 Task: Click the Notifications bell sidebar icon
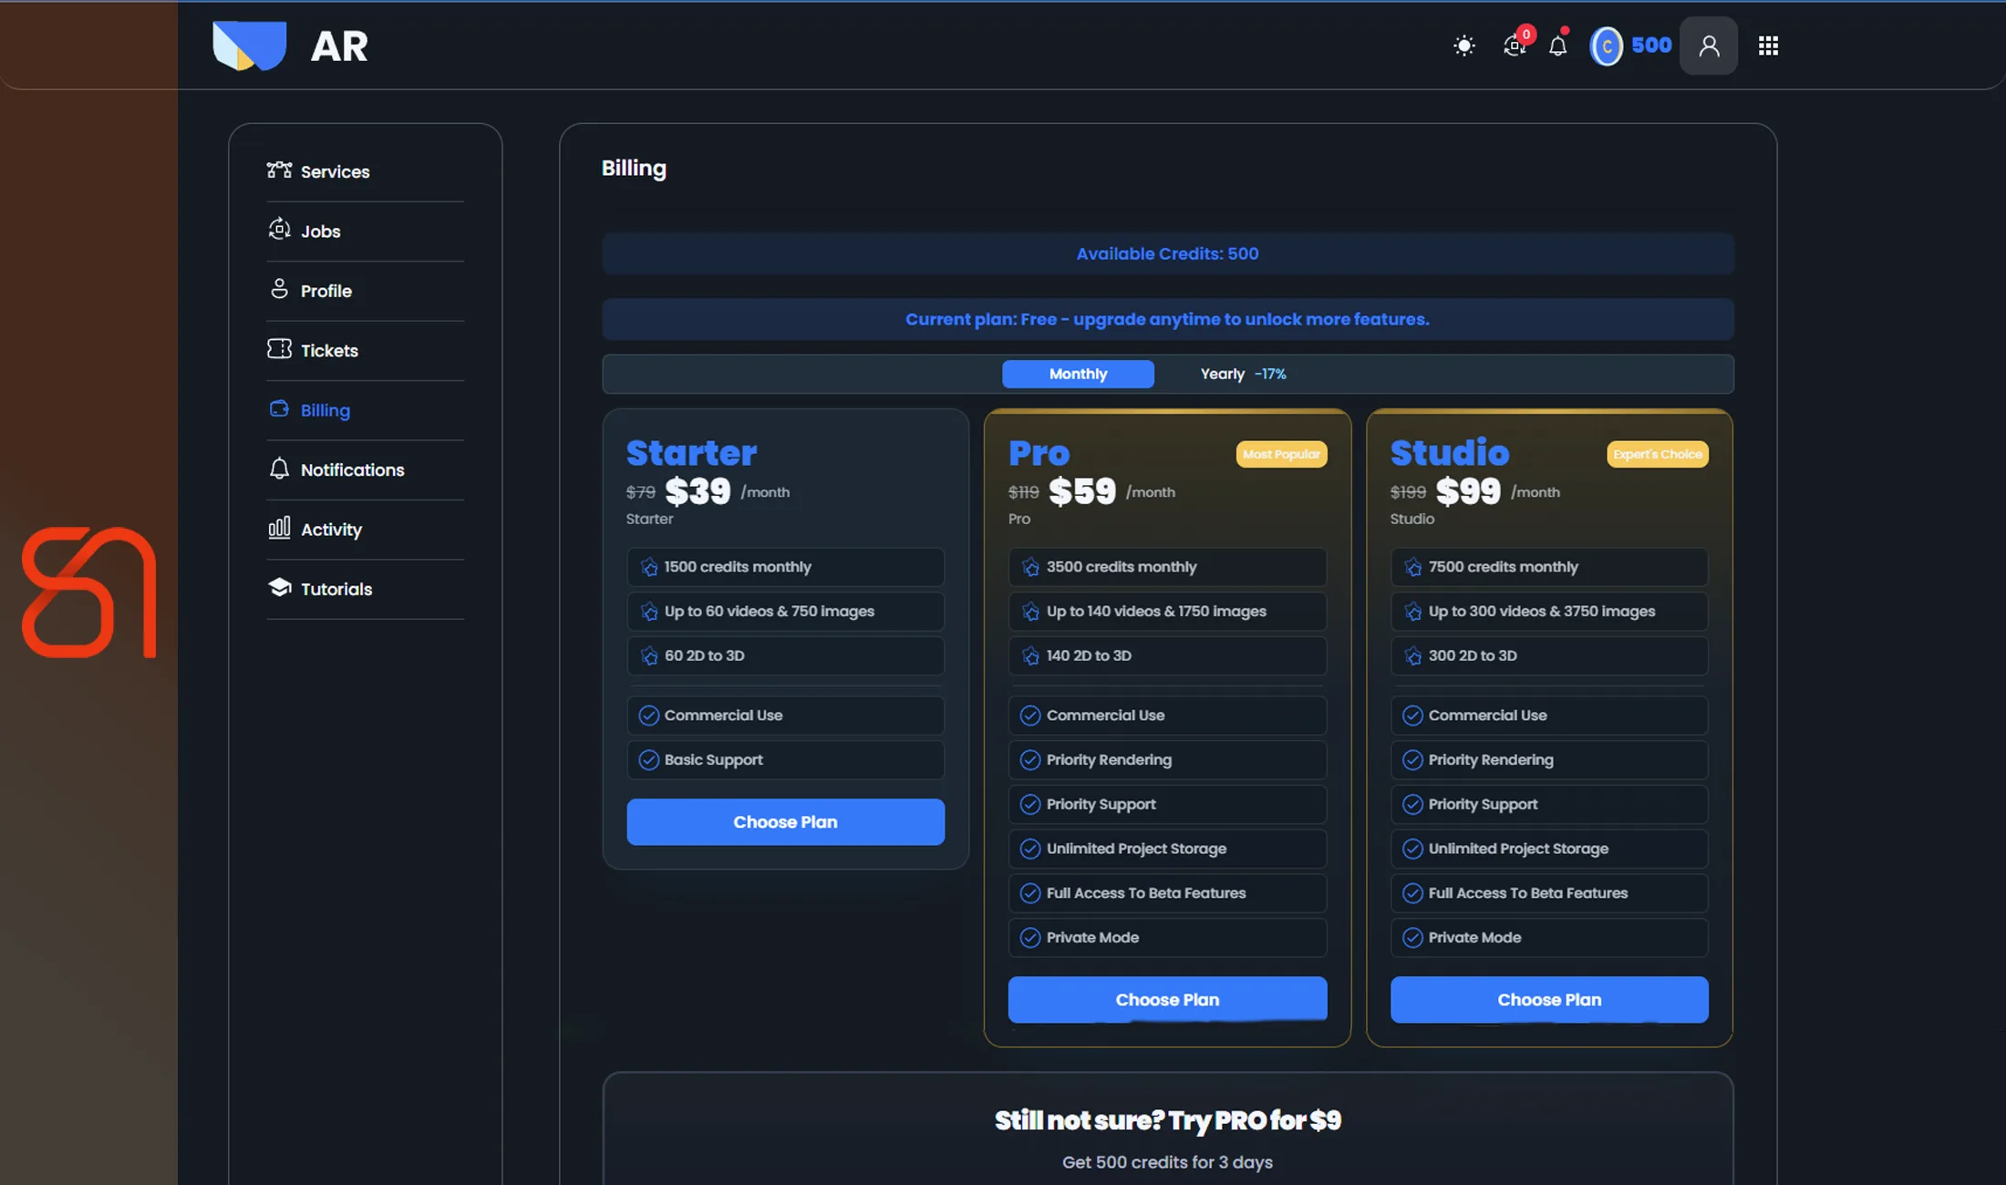(x=279, y=469)
